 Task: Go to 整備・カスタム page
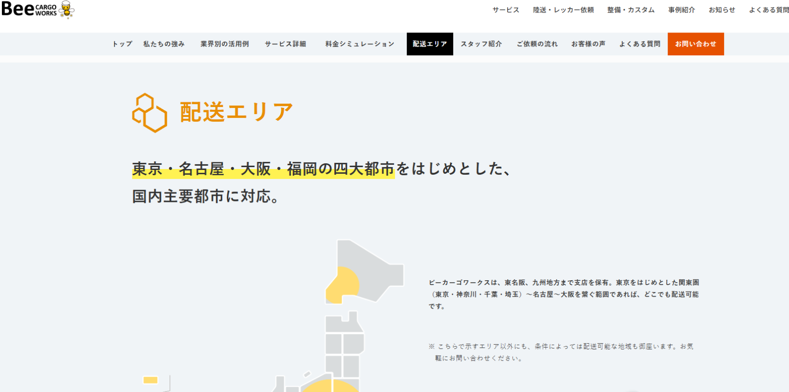tap(630, 10)
